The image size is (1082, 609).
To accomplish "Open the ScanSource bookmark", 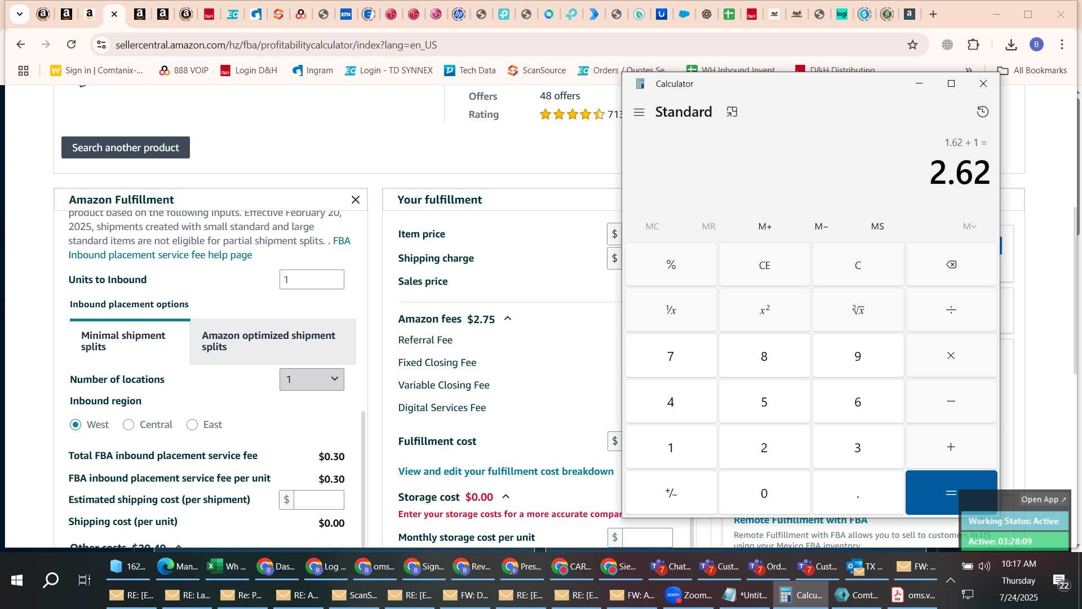I will (536, 70).
